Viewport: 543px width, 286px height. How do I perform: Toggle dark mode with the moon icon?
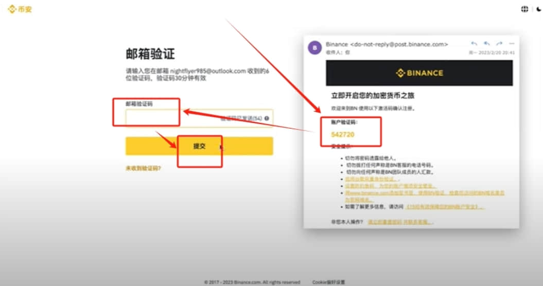pyautogui.click(x=538, y=9)
